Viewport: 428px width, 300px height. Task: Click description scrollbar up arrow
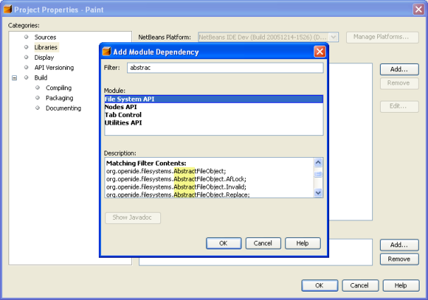319,163
